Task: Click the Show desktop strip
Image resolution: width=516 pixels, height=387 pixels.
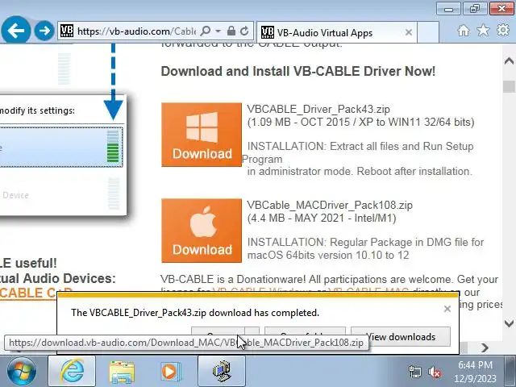Action: coord(511,371)
